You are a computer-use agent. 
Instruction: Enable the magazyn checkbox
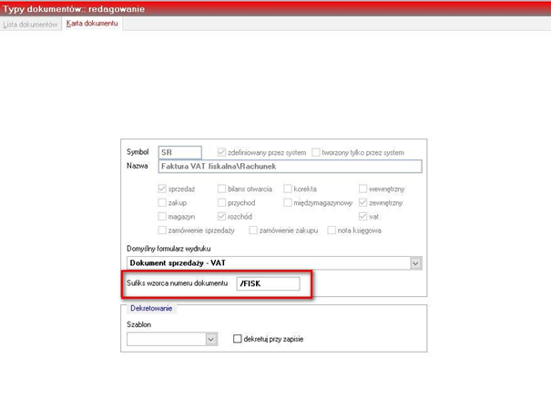tap(162, 216)
